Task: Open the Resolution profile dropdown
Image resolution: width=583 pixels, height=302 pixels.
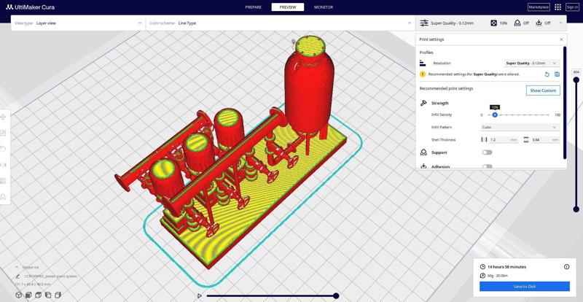Action: pos(532,63)
